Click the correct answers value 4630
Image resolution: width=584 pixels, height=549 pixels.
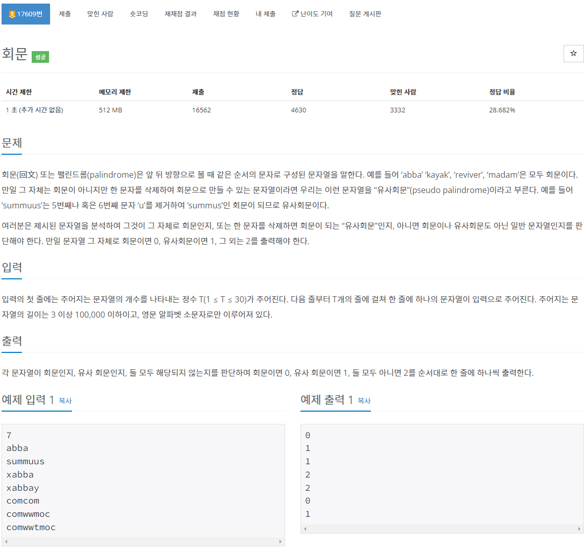point(299,110)
